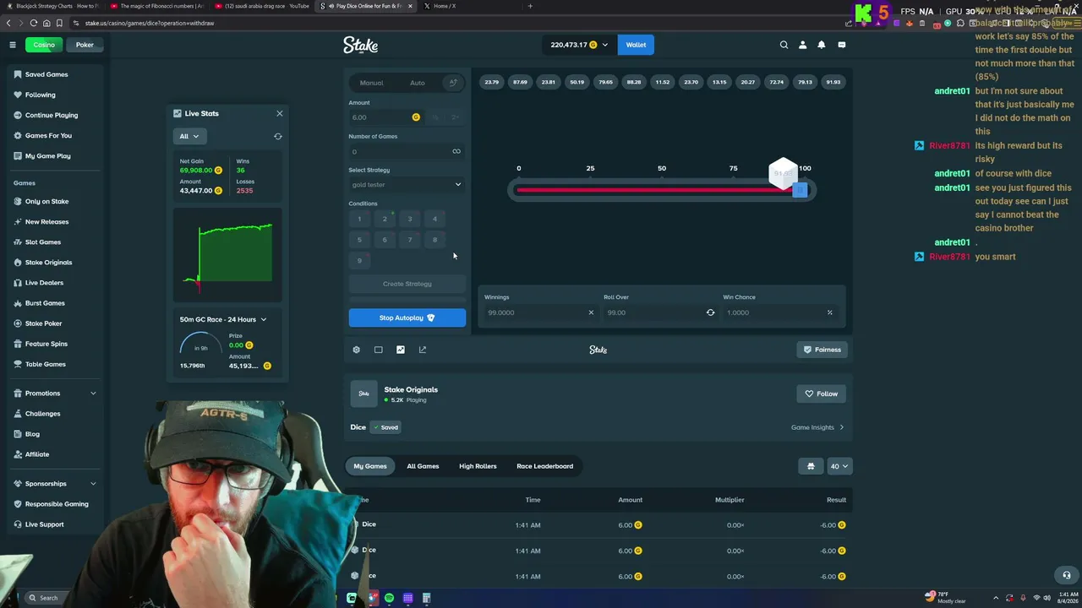
Task: Click the Roll Over swap icon
Action: pyautogui.click(x=710, y=312)
